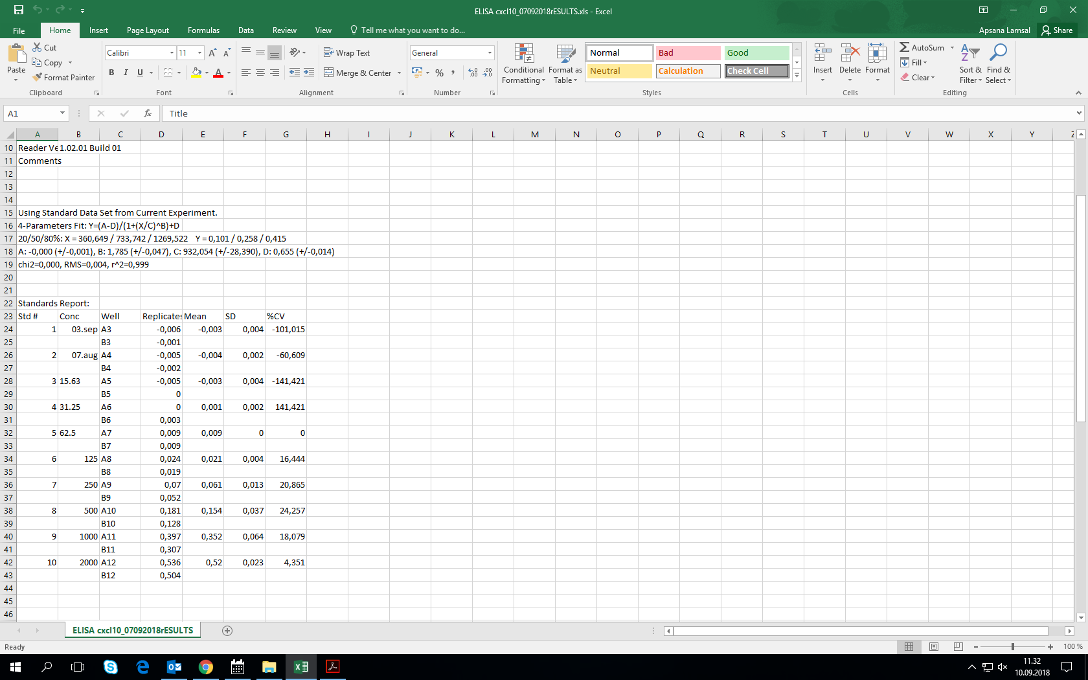Open the Page Layout tab
Viewport: 1088px width, 680px height.
(148, 30)
